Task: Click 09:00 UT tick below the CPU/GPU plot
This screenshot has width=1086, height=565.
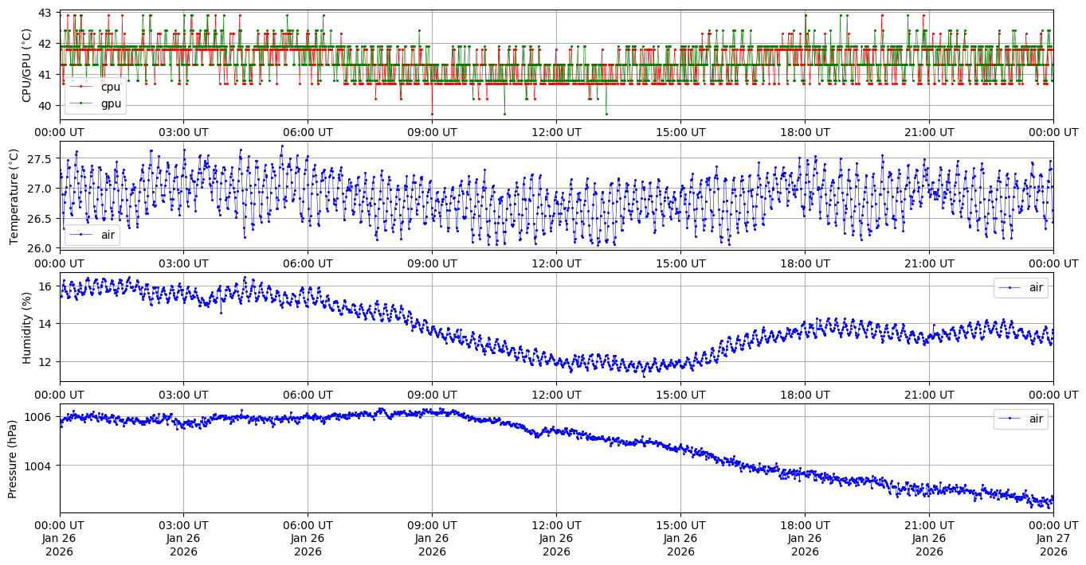Action: [x=432, y=132]
